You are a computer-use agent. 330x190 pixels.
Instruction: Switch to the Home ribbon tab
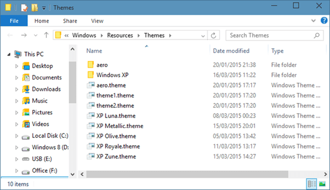[x=42, y=21]
